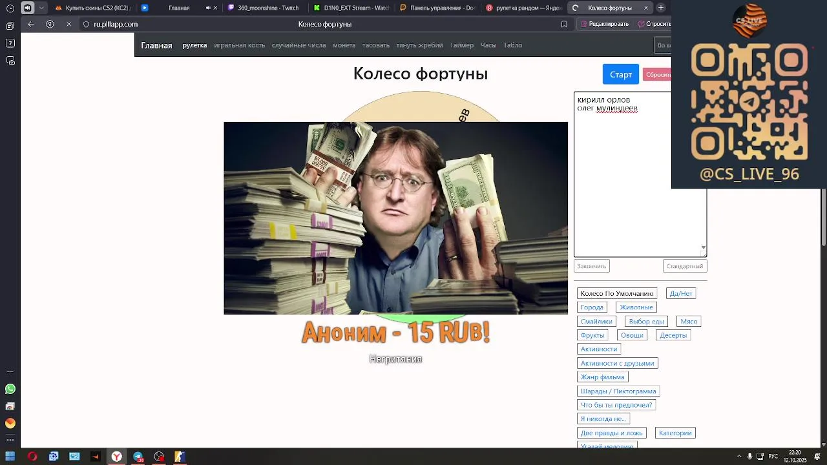827x465 pixels.
Task: Select the Две правды и ложь preset
Action: tap(612, 433)
